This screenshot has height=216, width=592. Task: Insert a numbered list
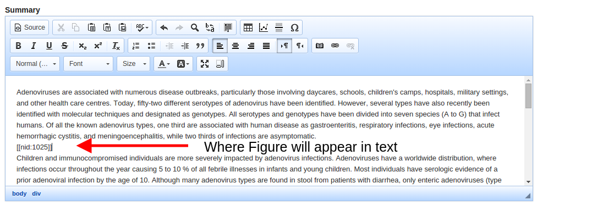tap(136, 46)
